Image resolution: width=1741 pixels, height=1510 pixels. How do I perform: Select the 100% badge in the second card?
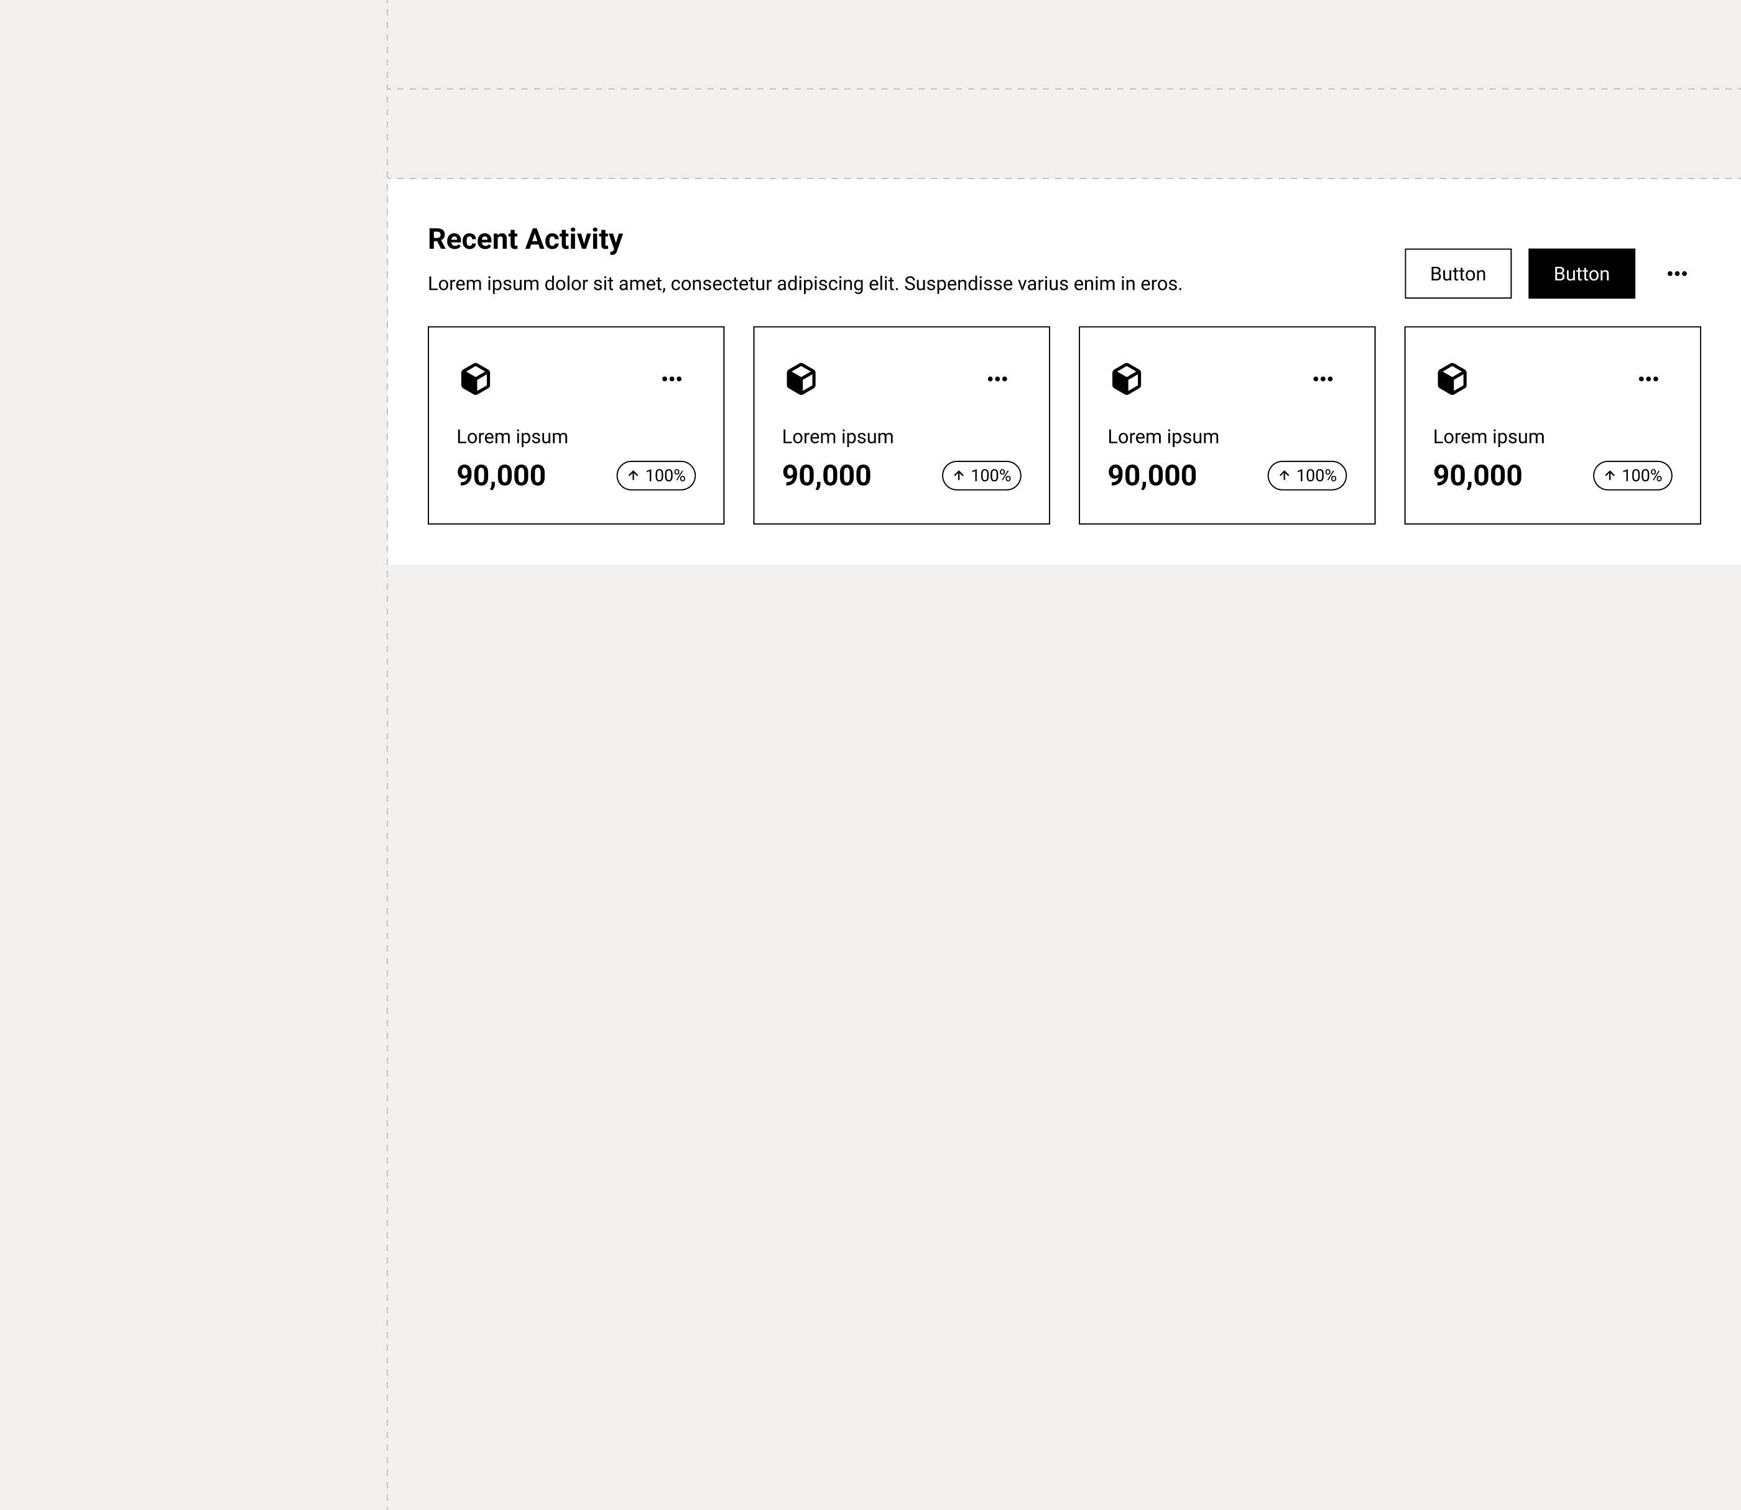coord(982,476)
